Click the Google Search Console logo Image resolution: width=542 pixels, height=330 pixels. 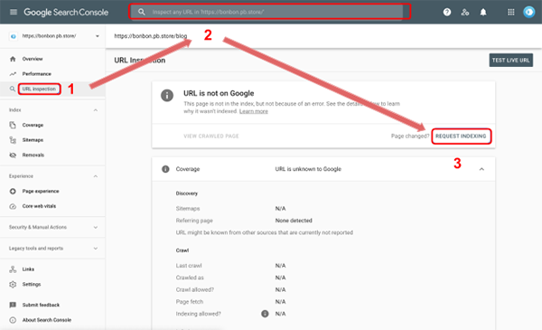click(66, 12)
